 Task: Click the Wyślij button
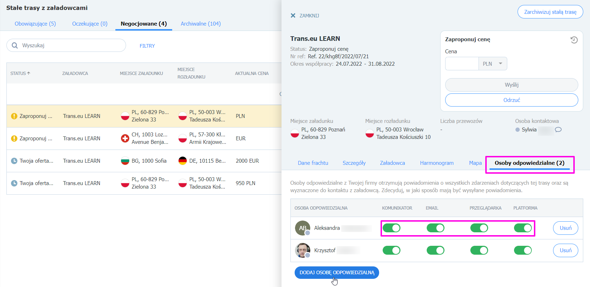(x=512, y=85)
